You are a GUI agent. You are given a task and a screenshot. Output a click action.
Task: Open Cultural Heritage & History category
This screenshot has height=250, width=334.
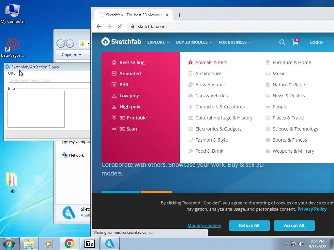coord(220,118)
